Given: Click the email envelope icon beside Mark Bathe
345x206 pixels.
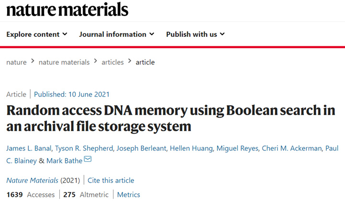Looking at the screenshot, I should 88,159.
